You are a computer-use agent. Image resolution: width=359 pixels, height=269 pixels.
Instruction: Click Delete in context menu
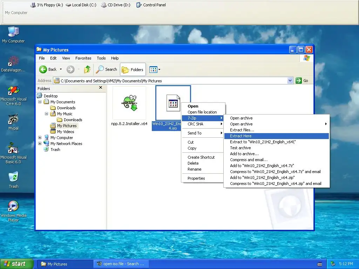coord(202,163)
